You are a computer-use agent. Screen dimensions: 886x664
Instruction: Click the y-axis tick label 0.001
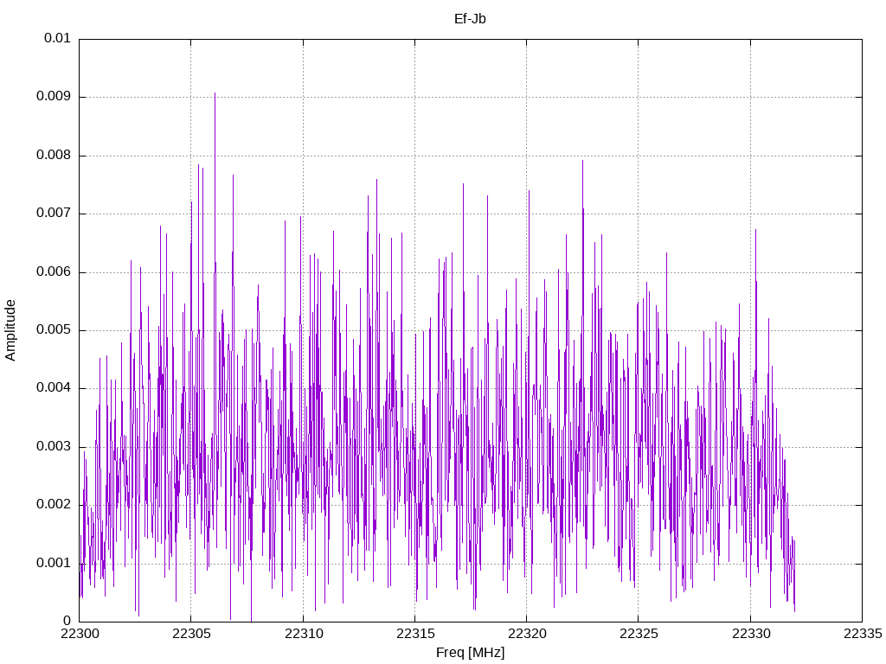(54, 564)
